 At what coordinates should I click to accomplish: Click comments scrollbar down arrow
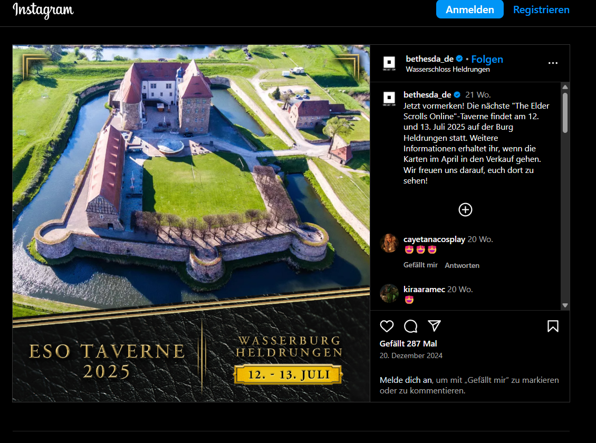coord(565,305)
